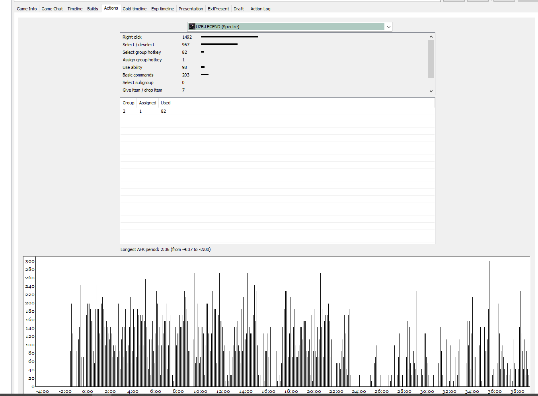538x396 pixels.
Task: Open the Timeline tab
Action: point(75,9)
